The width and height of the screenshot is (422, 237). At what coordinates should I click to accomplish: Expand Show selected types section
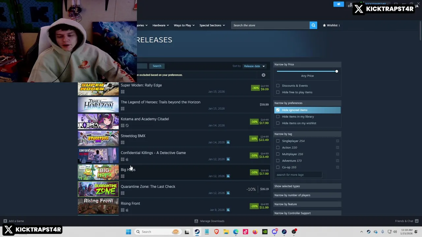307,186
